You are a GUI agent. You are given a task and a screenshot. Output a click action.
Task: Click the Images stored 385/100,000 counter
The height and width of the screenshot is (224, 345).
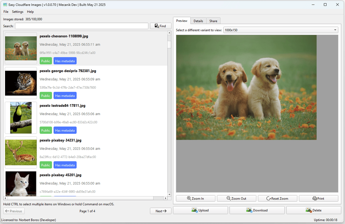tap(23, 19)
